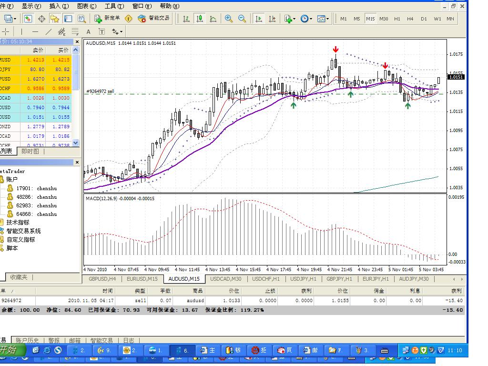Switch to the GBPUSD,H4 chart tab
488x366 pixels.
102,279
